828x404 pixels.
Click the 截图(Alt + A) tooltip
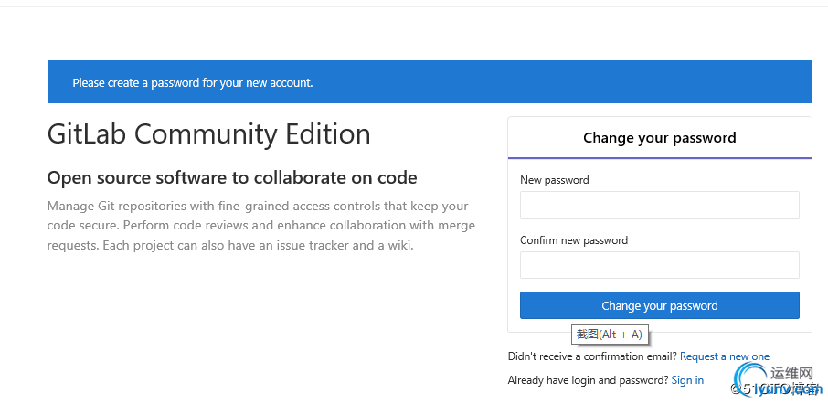(x=610, y=335)
